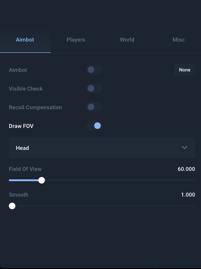Screen dimensions: 201x269
Task: Click the Visible Check label
Action: tap(26, 89)
